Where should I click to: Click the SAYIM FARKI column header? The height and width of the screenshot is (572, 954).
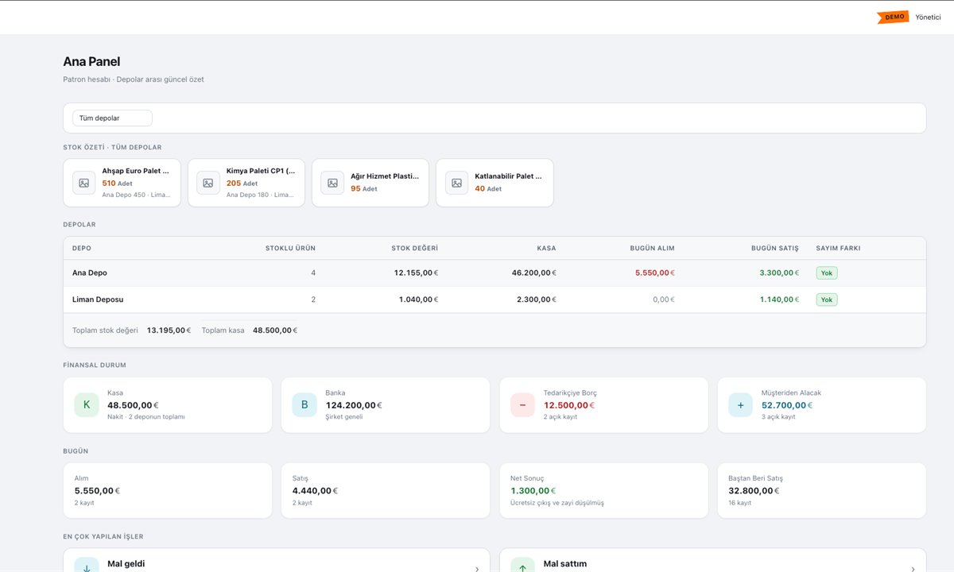[x=838, y=249]
